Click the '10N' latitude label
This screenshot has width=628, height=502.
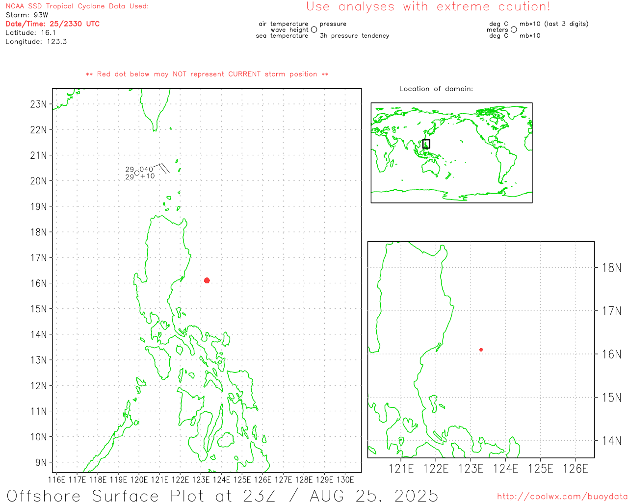39,437
